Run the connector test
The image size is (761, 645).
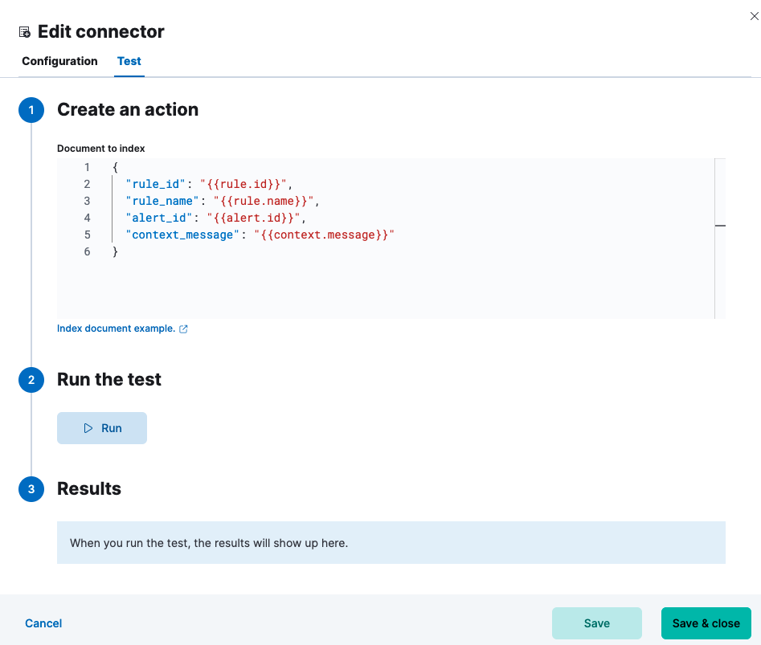point(102,428)
